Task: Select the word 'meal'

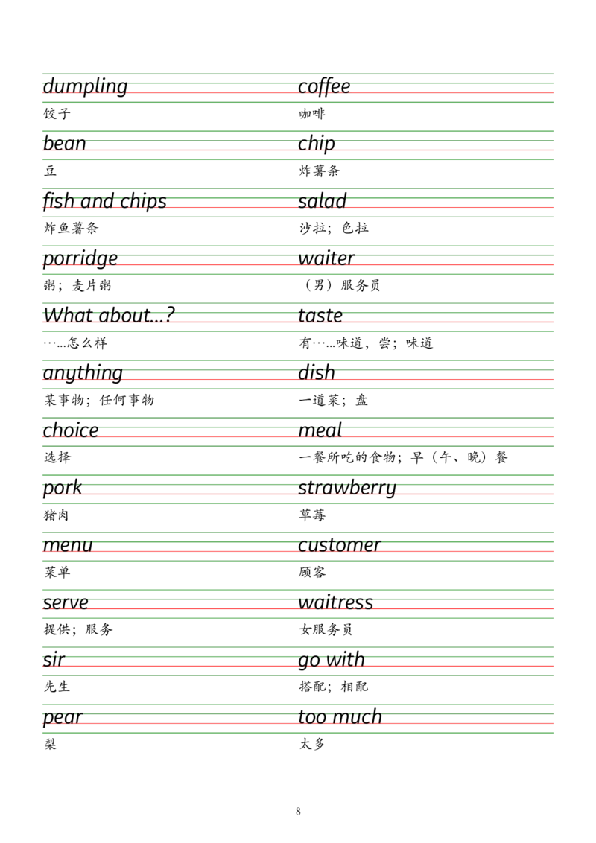Action: [321, 430]
